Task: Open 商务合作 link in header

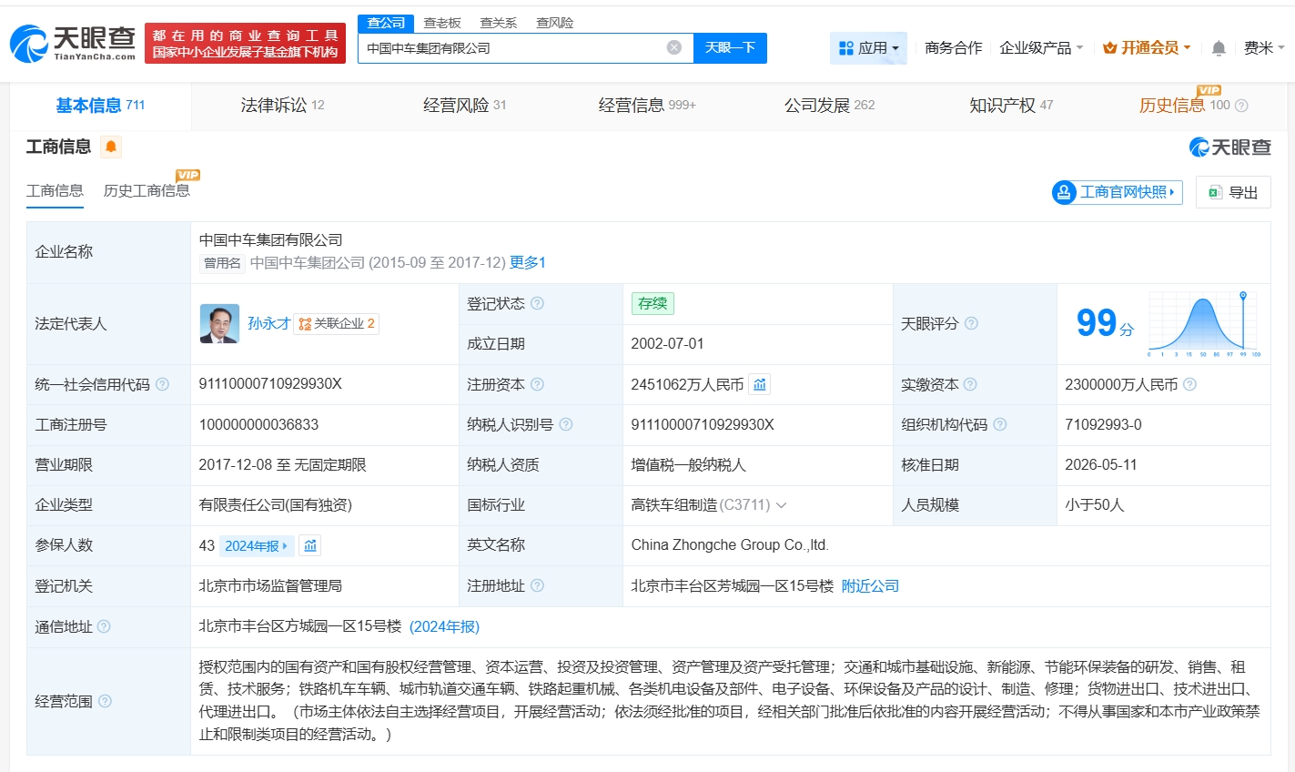Action: (953, 47)
